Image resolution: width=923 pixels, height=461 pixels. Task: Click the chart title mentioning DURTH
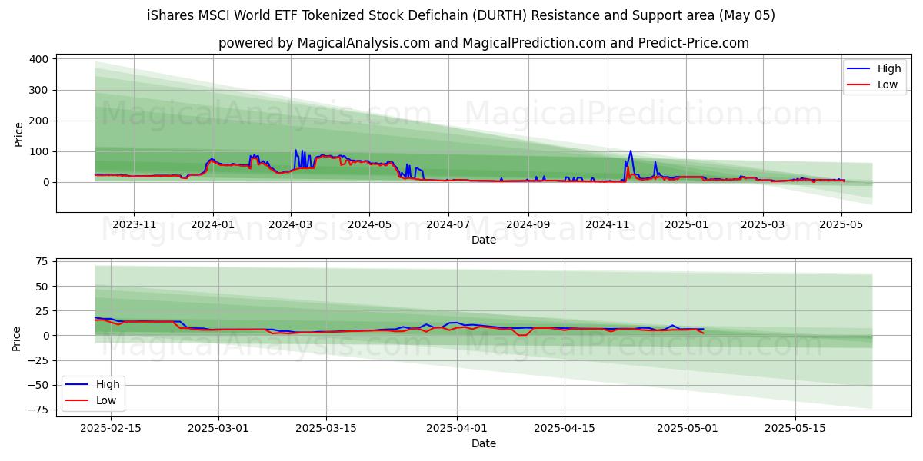coord(461,15)
